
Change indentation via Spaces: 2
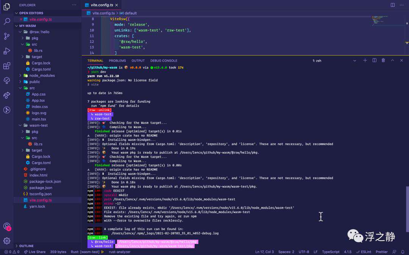click(x=286, y=252)
